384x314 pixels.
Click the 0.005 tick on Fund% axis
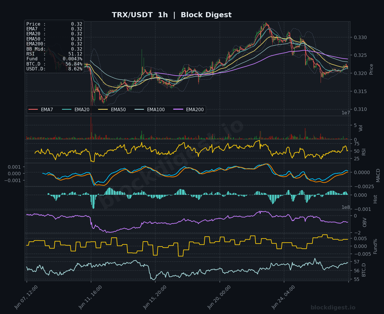[360, 238]
